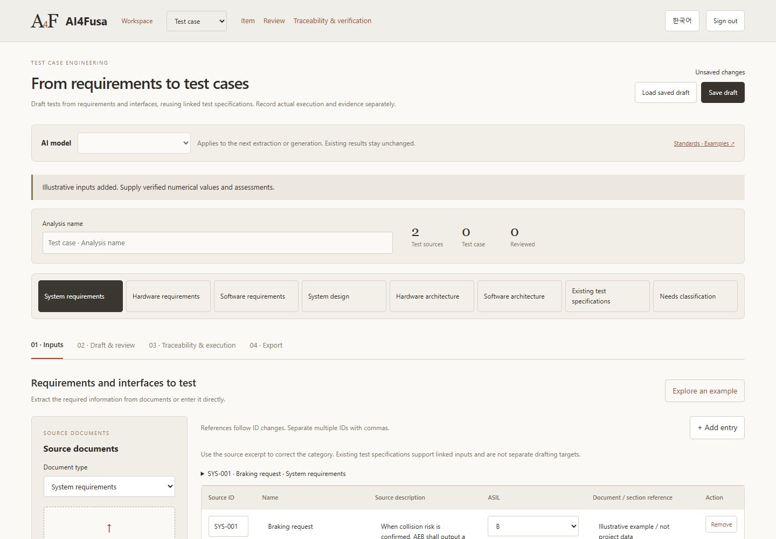Click the SYS-001 Source ID field
776x539 pixels.
pyautogui.click(x=228, y=527)
